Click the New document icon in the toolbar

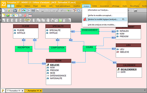coord(3,10)
